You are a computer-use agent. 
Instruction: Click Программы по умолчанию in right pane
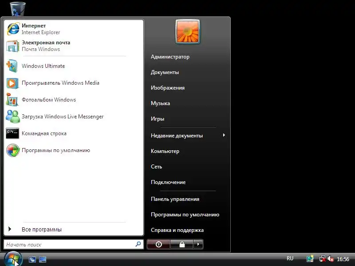click(185, 215)
